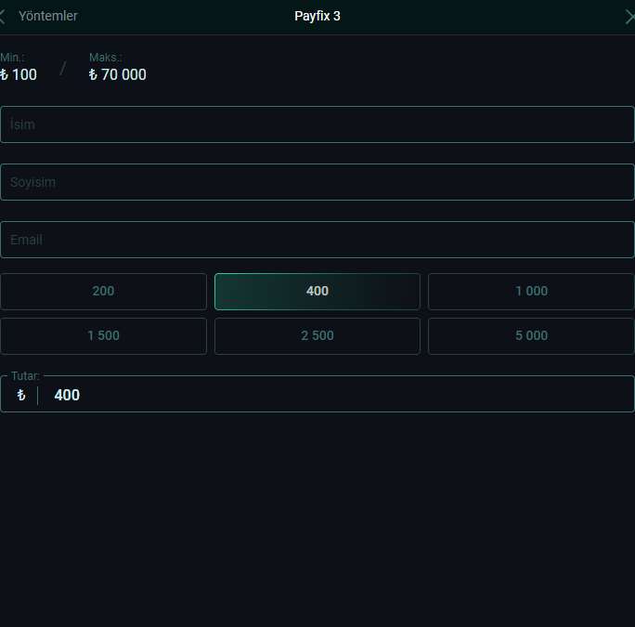
Task: Go back to Yöntemler methods list
Action: click(x=47, y=16)
